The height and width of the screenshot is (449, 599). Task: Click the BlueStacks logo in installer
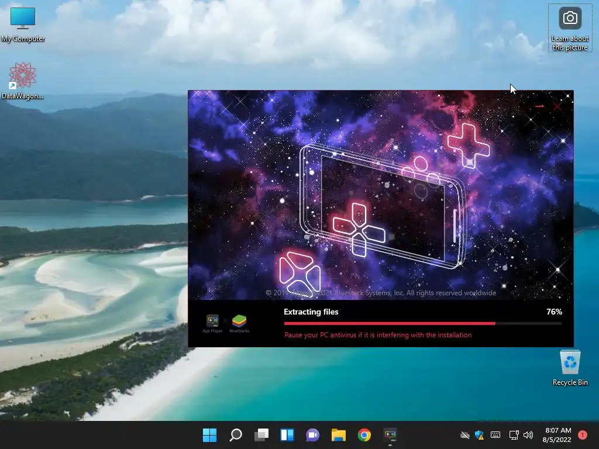pos(239,323)
